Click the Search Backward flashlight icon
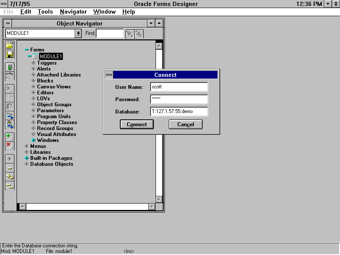The width and height of the screenshot is (340, 255). point(139,34)
